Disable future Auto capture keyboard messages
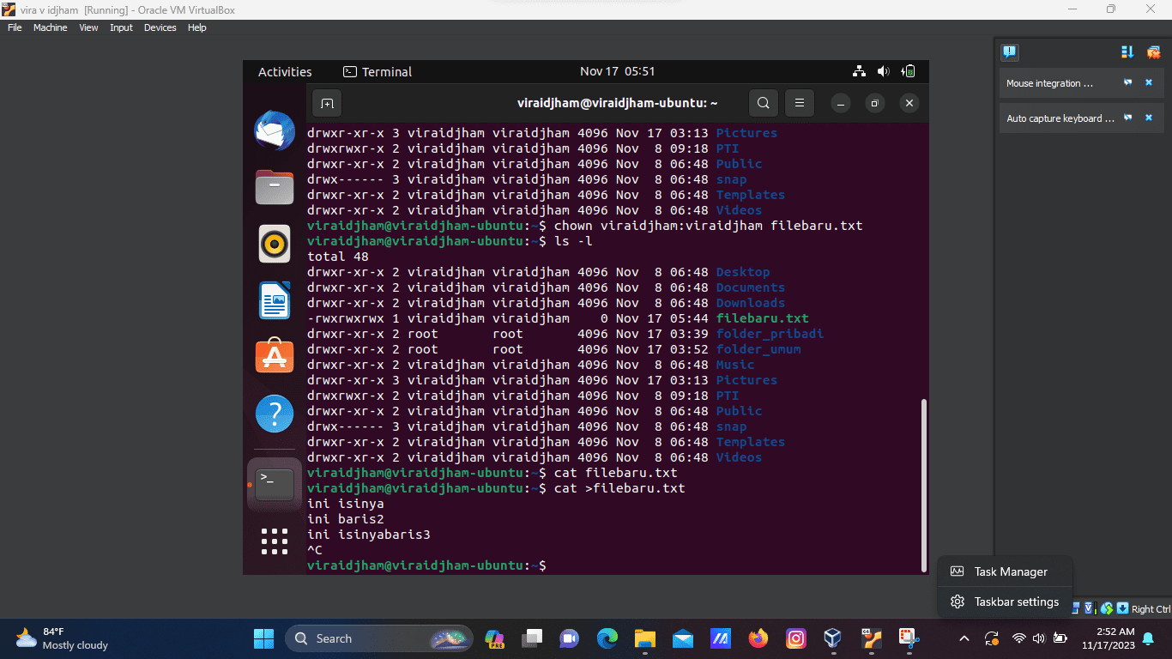The width and height of the screenshot is (1172, 659). tap(1128, 118)
